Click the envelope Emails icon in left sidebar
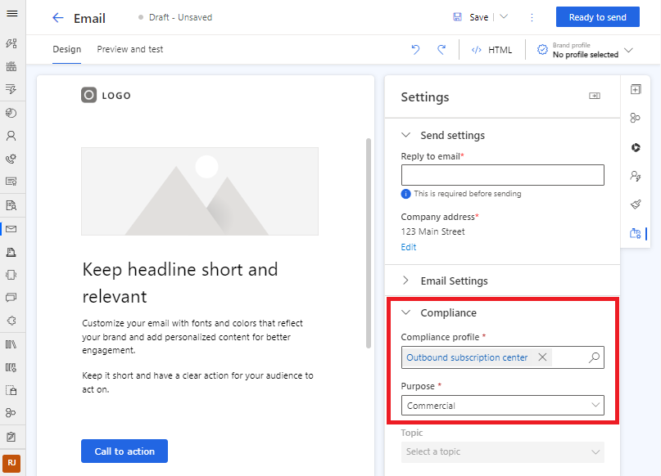 [11, 229]
